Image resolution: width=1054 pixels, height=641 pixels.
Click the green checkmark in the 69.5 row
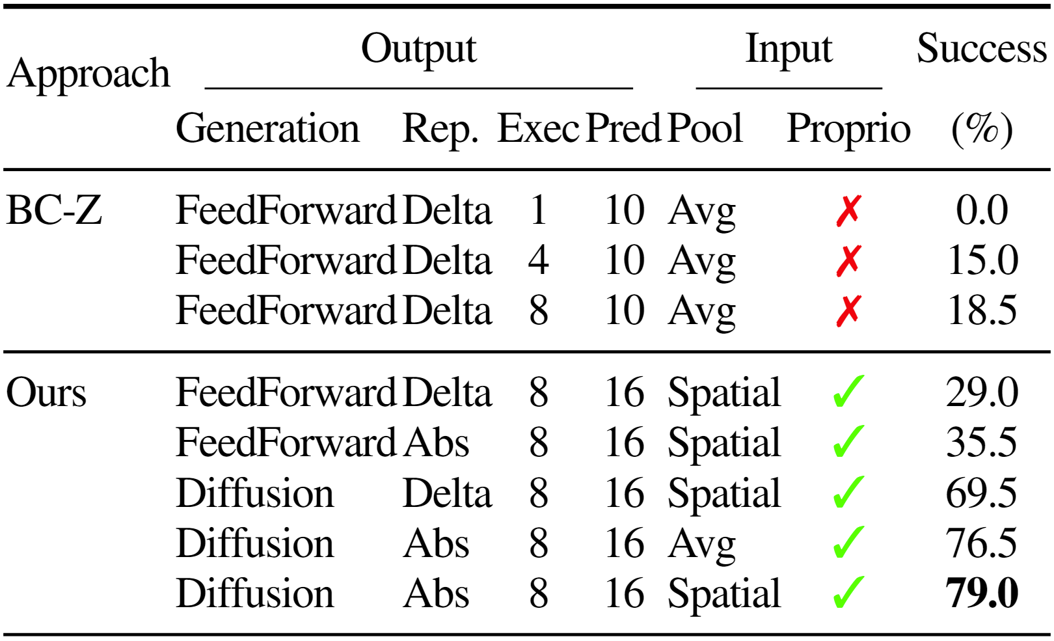pyautogui.click(x=849, y=493)
